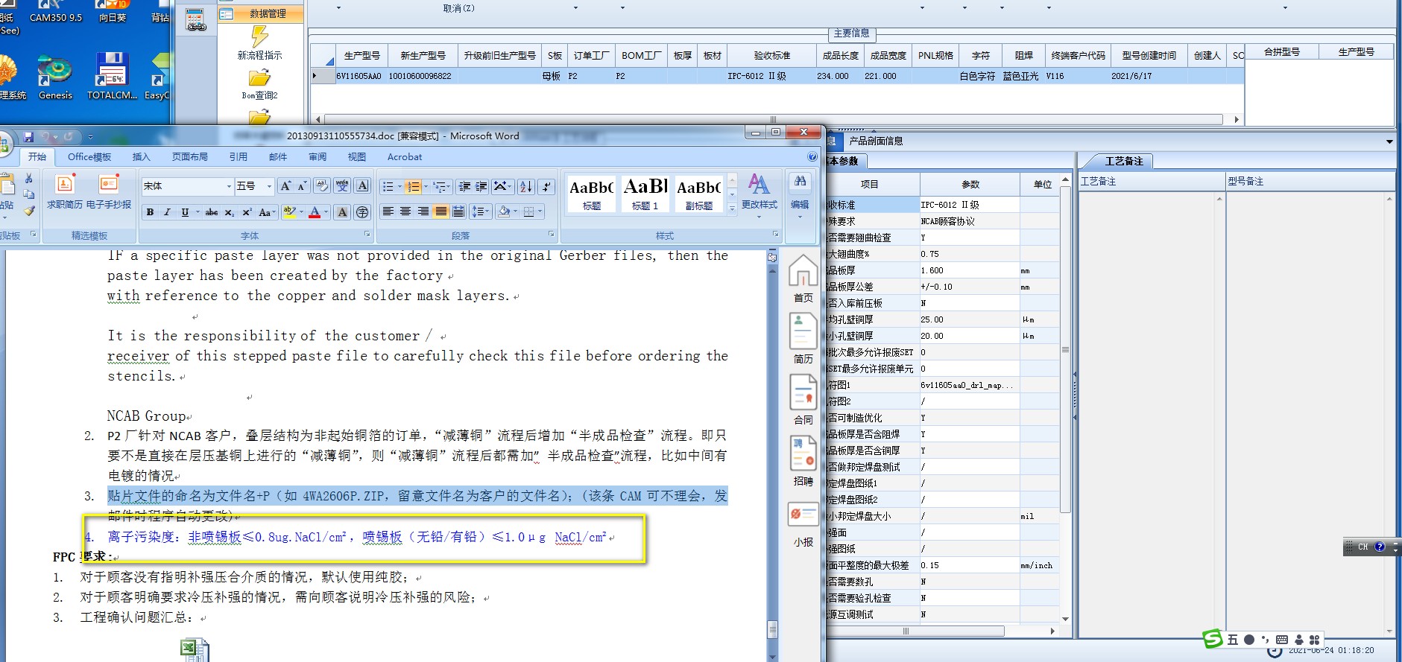
Task: Open the phonetic guide (wén) tool
Action: [x=342, y=186]
